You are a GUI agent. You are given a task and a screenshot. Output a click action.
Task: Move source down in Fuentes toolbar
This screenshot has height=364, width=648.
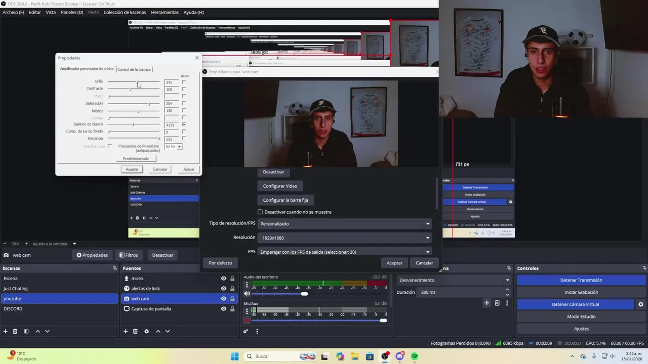click(168, 331)
